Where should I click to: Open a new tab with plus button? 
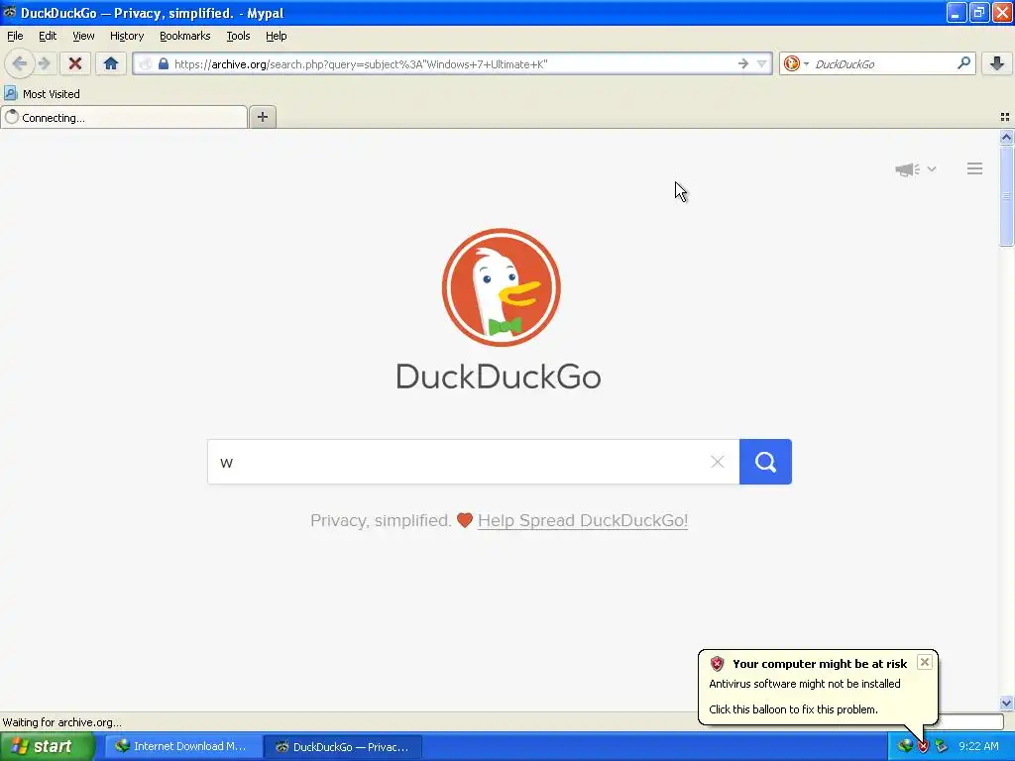tap(262, 117)
